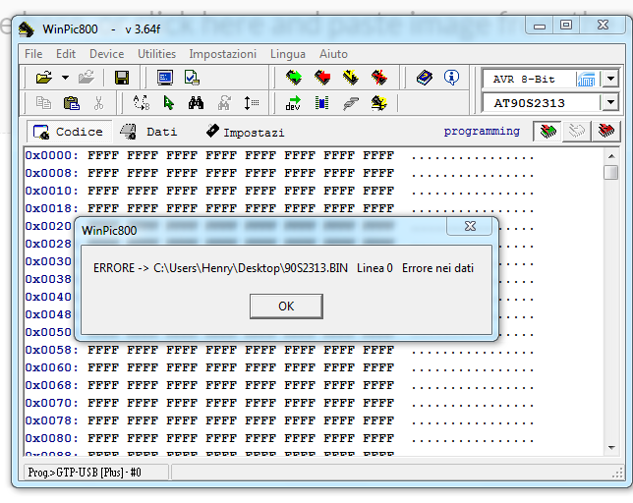
Task: Click the gray hardware connector icon
Action: click(x=351, y=104)
